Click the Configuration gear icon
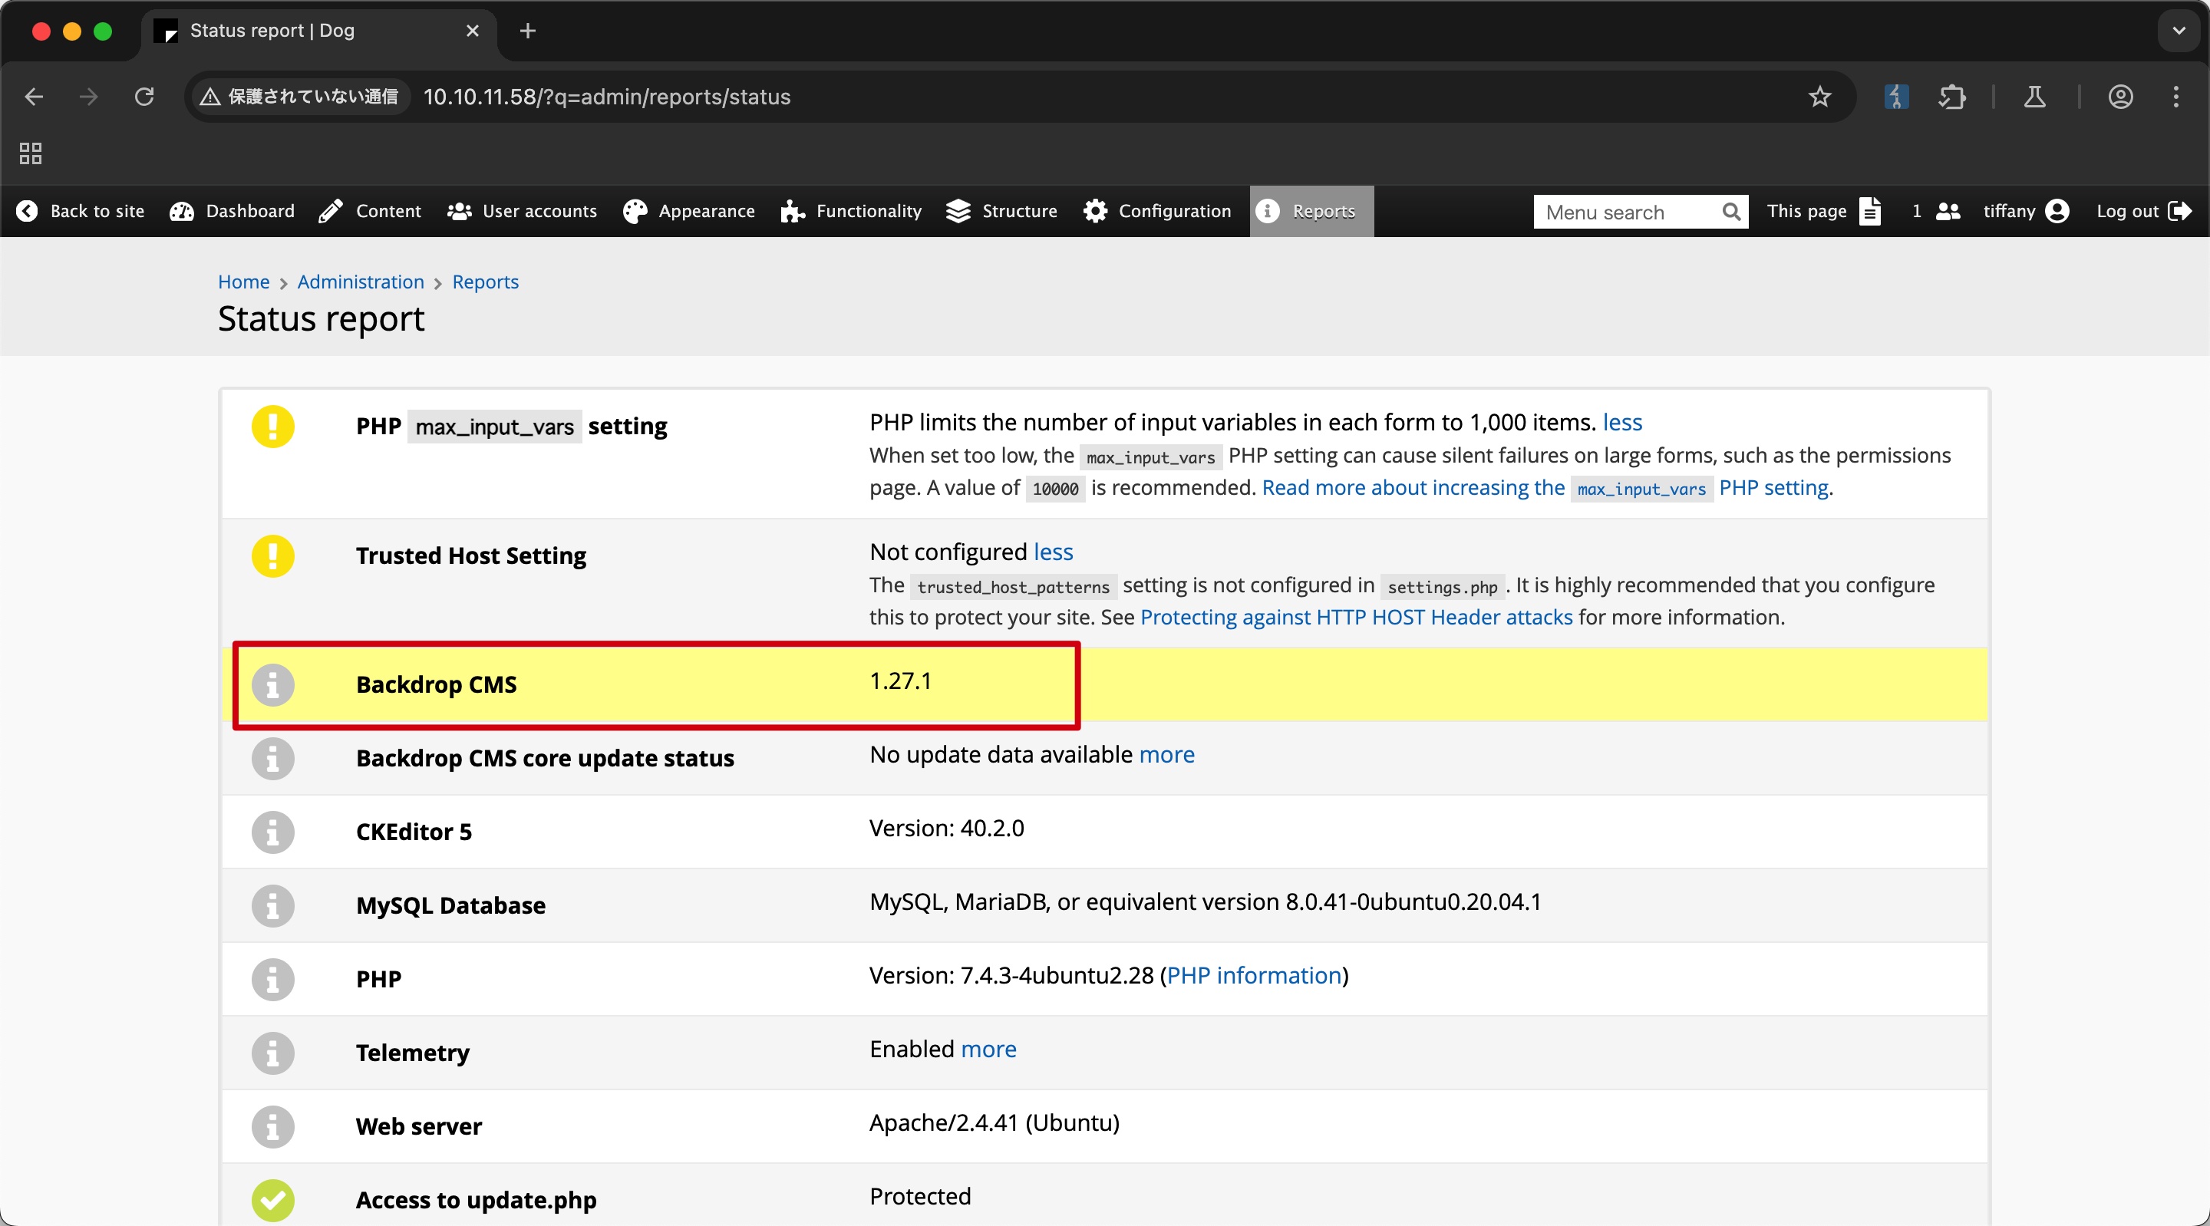 [x=1095, y=211]
